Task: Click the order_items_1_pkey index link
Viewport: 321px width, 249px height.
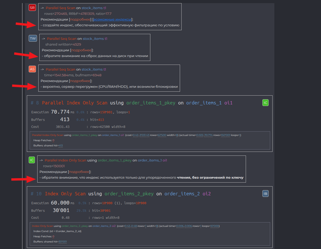Action: tap(151, 103)
